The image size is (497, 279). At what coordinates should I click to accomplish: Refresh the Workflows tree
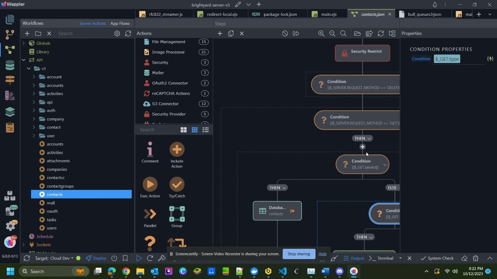coord(128,34)
